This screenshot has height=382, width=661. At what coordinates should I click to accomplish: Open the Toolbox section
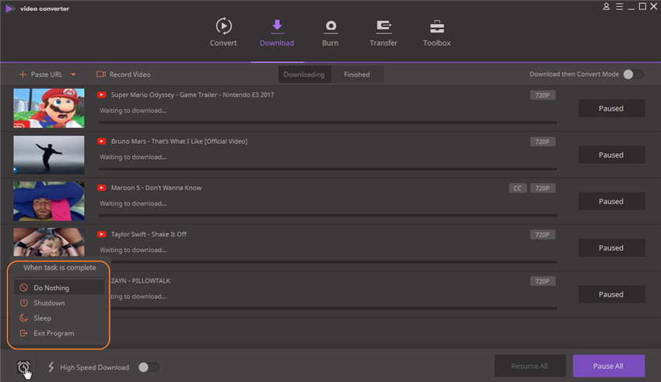(x=437, y=33)
